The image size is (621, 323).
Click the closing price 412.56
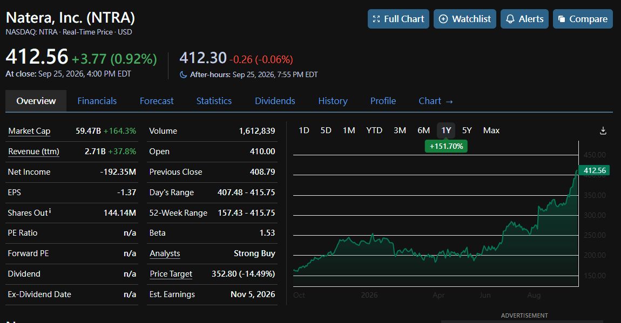click(37, 57)
